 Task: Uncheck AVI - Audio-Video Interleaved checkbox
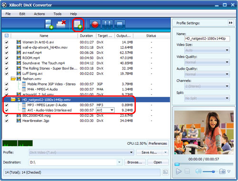coord(7,110)
